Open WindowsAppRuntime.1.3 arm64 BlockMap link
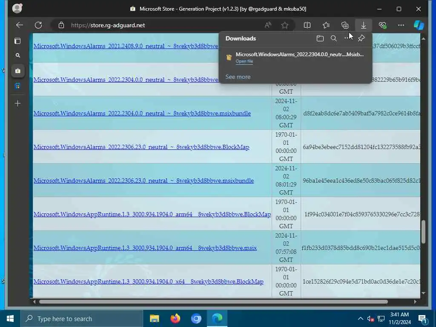This screenshot has width=436, height=327. tap(152, 215)
